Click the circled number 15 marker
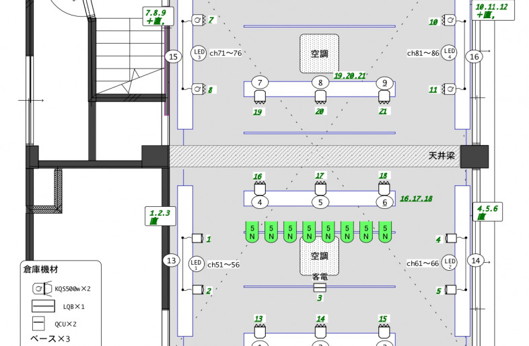 click(x=173, y=56)
